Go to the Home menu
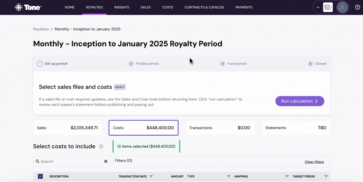Viewport: 363px width, 182px height. point(70,7)
